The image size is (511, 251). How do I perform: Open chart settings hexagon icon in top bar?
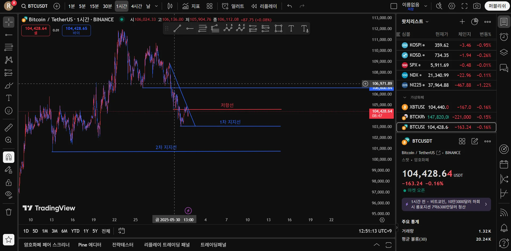tap(452, 6)
